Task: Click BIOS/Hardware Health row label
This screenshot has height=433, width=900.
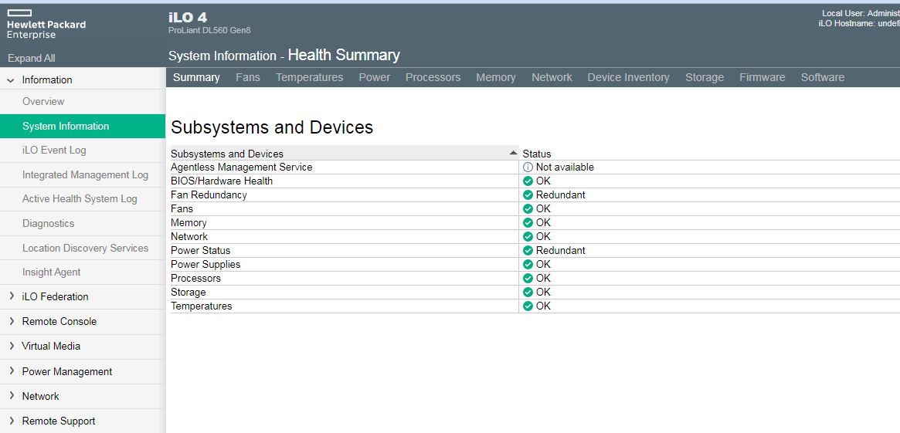Action: (222, 181)
